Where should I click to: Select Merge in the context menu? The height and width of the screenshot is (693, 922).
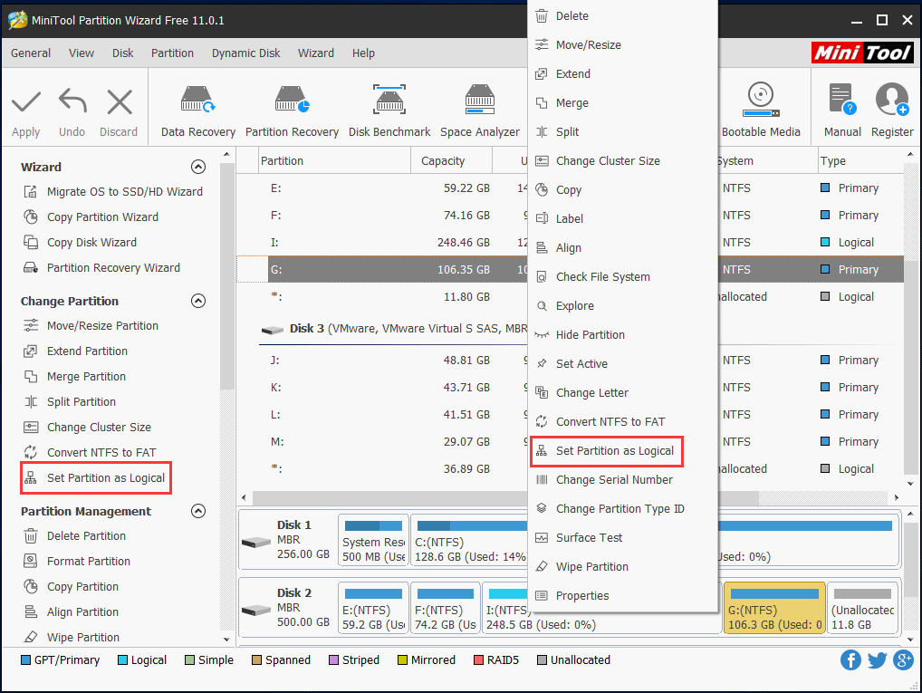622,103
